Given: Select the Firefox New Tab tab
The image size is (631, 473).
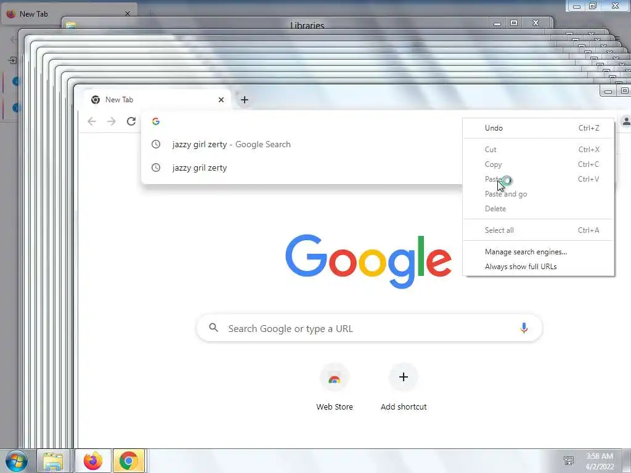Looking at the screenshot, I should pos(68,14).
